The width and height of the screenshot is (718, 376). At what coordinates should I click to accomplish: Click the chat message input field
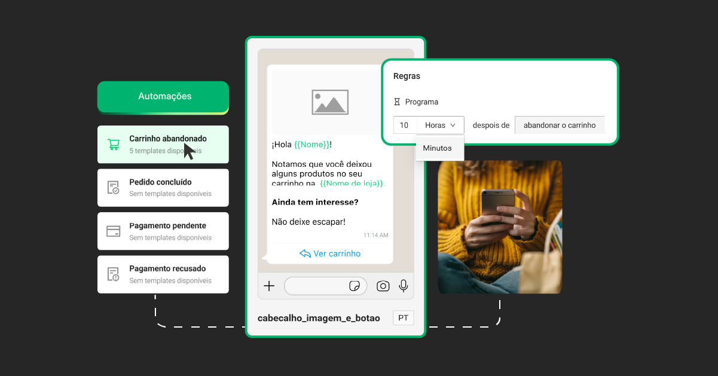326,286
